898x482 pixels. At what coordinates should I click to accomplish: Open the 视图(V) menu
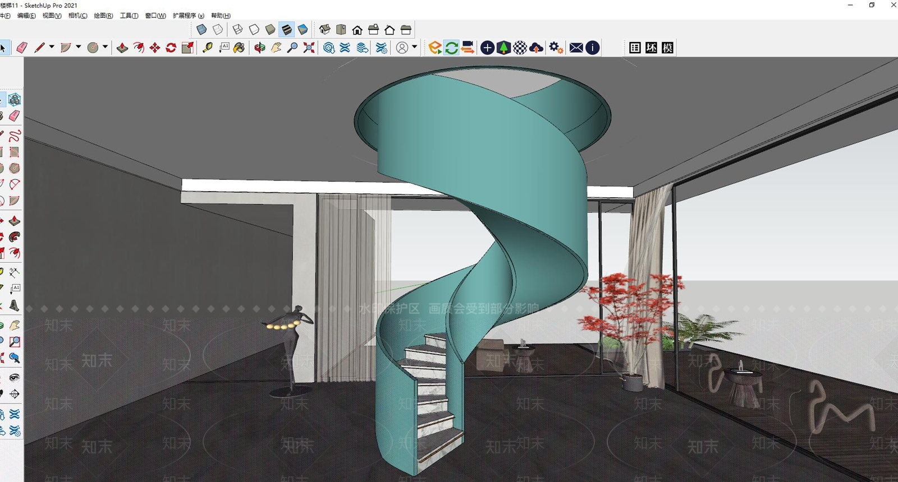click(x=52, y=16)
